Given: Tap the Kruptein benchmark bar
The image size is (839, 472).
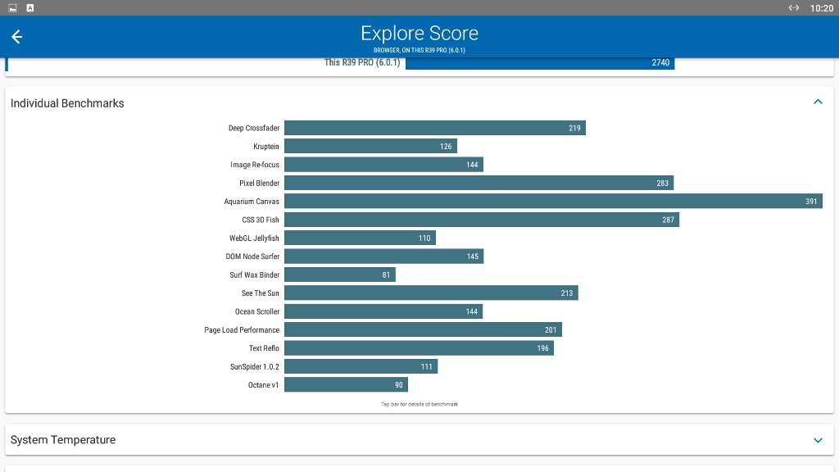Looking at the screenshot, I should click(x=371, y=146).
